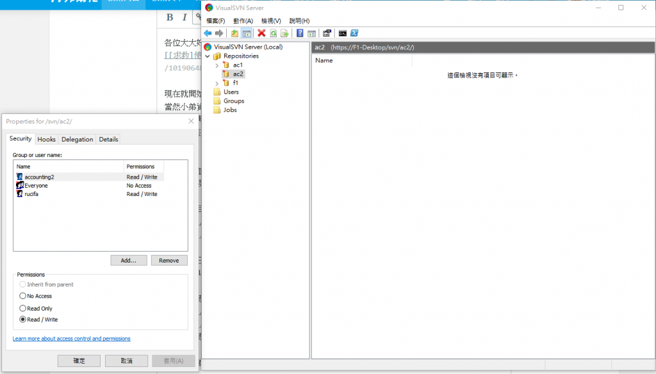Open the PowerShell toolbar icon

[354, 33]
